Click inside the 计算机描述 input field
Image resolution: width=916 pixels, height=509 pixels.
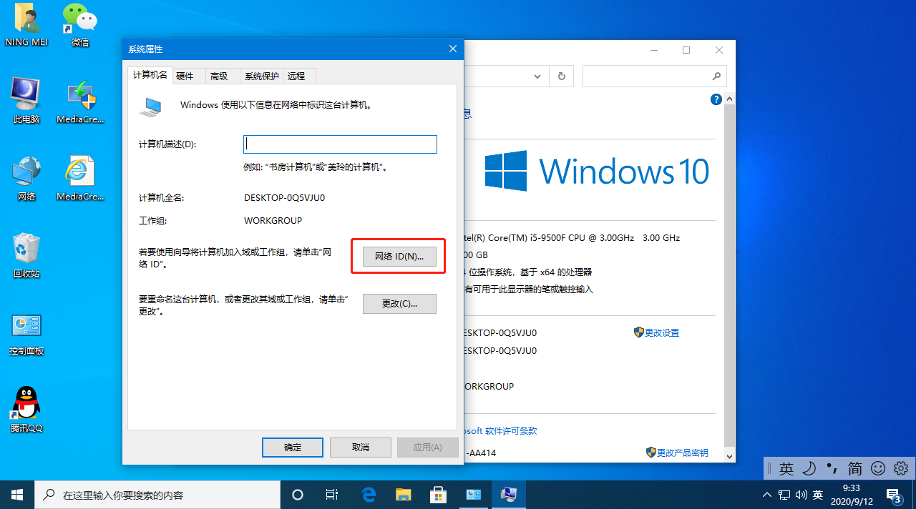(340, 144)
